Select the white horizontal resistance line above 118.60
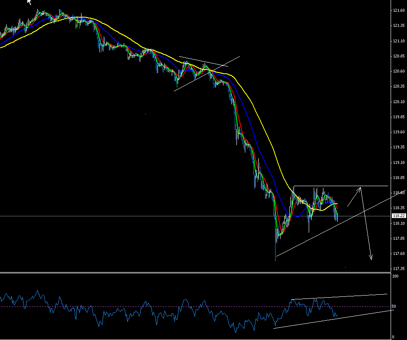 point(341,186)
